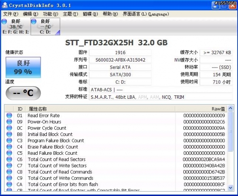Click the transfer mode field SATA/300
Viewport: 238px width, 196px height.
click(120, 75)
